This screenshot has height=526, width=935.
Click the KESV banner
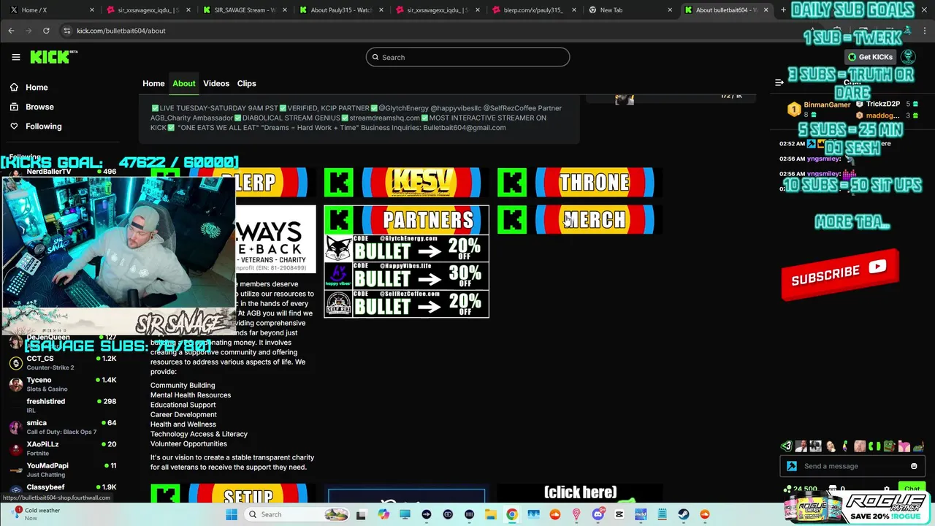tap(405, 182)
